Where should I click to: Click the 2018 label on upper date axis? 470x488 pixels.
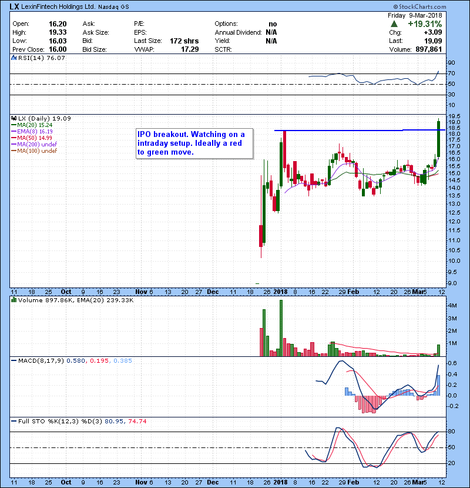pyautogui.click(x=280, y=292)
